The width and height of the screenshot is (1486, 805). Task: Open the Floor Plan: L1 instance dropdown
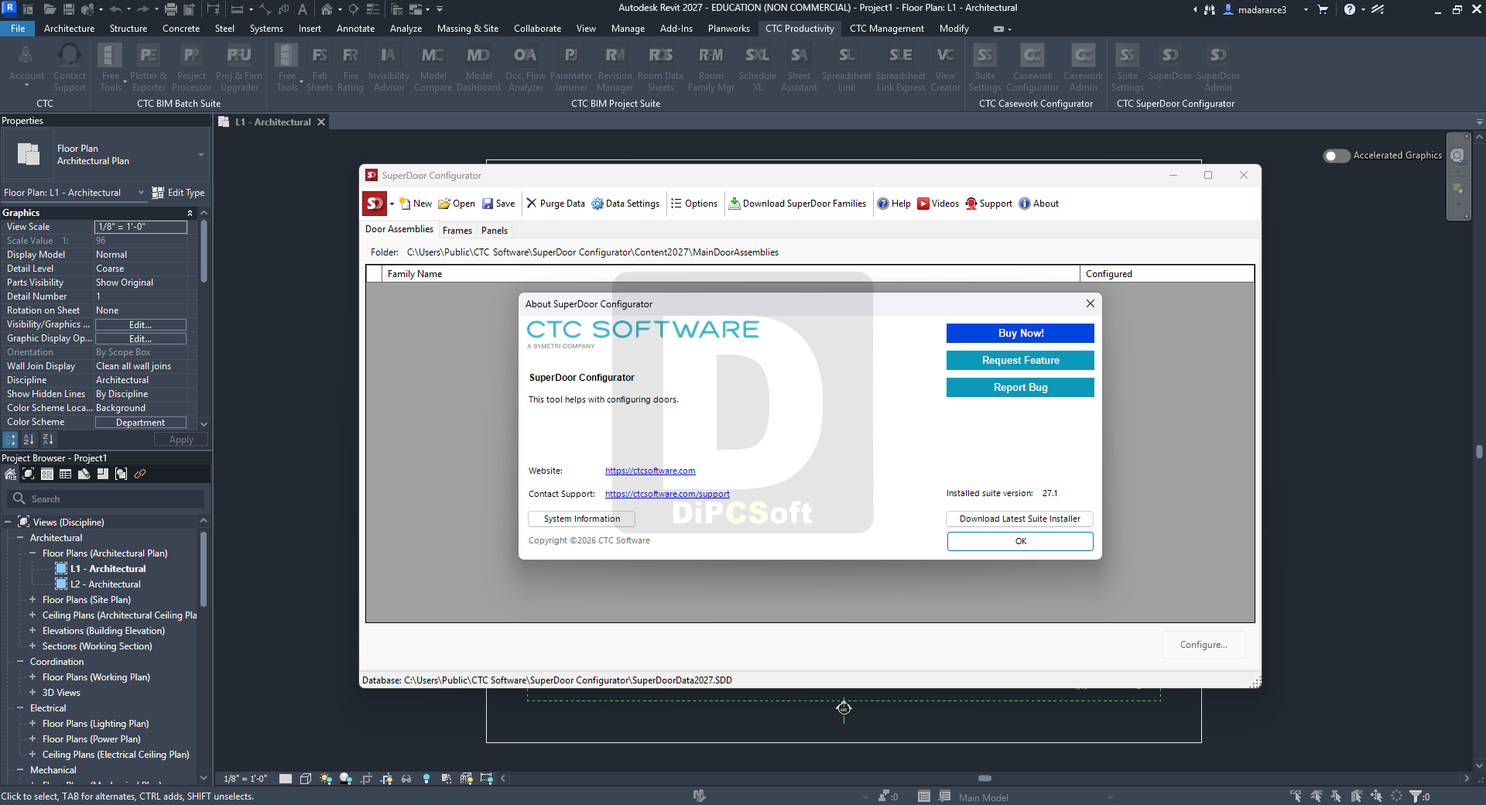[x=141, y=193]
